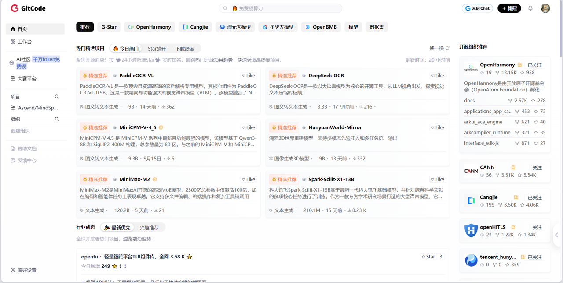563x283 pixels.
Task: Click the OpenHarmony organization logo
Action: 471,69
